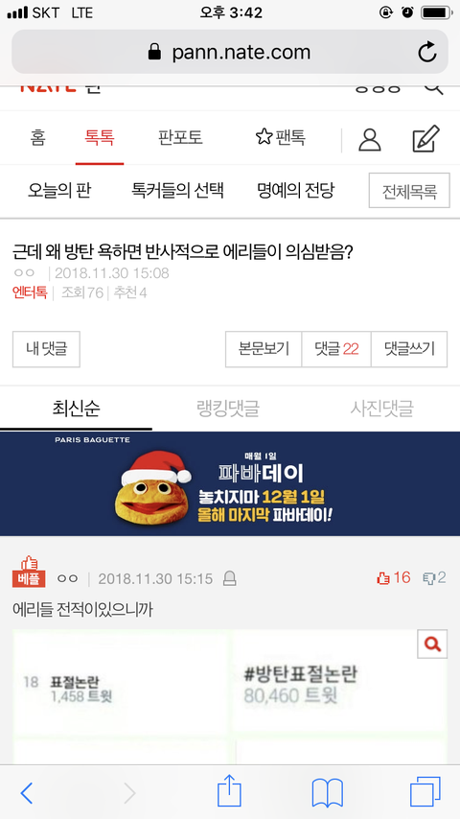Reload the page with refresh icon
Screen dimensions: 460x819
click(427, 52)
